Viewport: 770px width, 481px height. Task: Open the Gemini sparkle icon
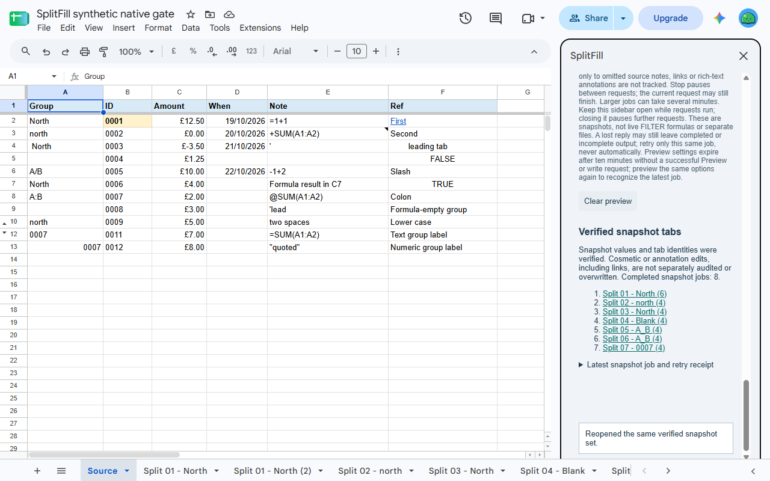tap(719, 18)
